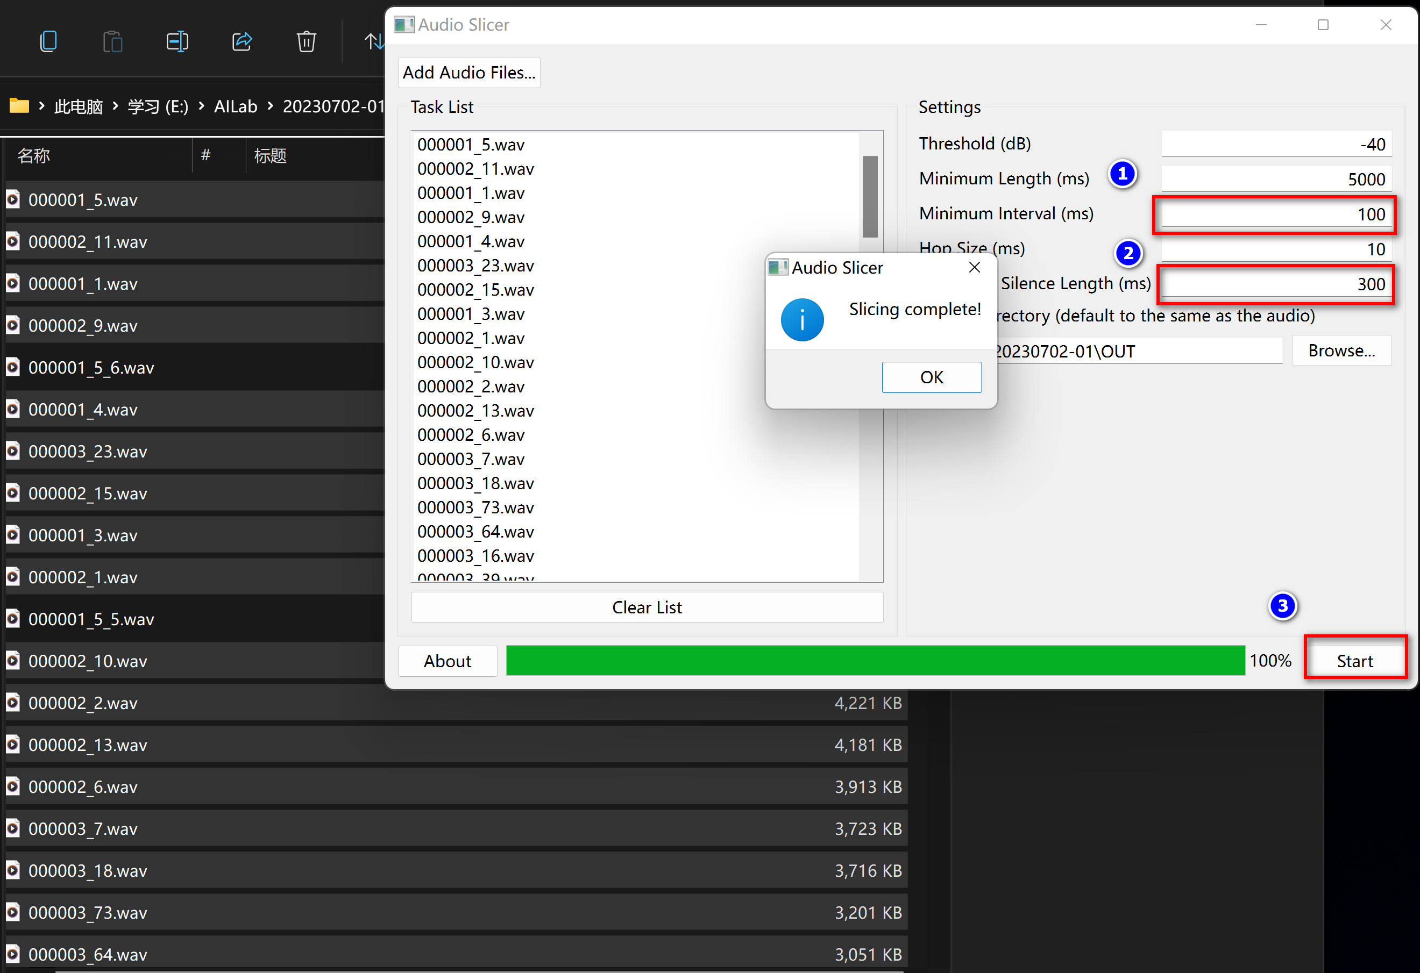Click the wav icon beside 000001_5_6.wav
The image size is (1420, 973).
click(x=13, y=367)
